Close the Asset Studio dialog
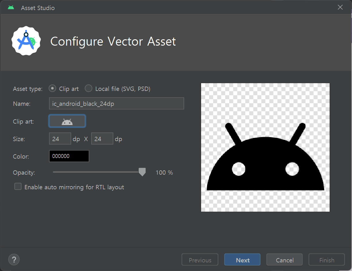Viewport: 352px width, 271px height. click(x=340, y=7)
